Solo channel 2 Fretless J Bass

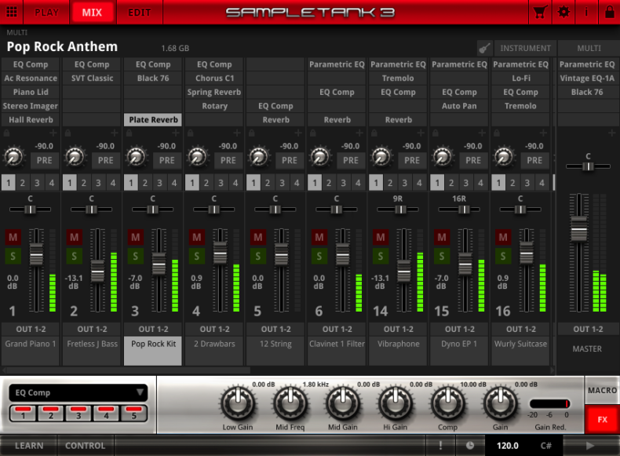[74, 257]
